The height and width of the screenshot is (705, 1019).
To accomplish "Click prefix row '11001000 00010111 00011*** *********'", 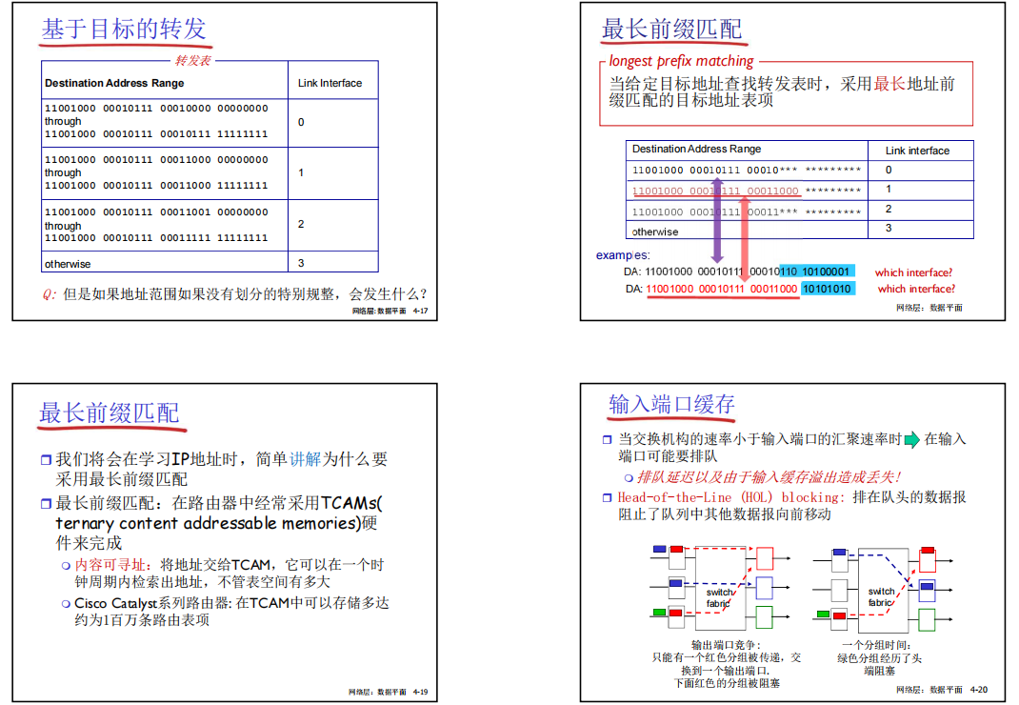I will (x=747, y=212).
